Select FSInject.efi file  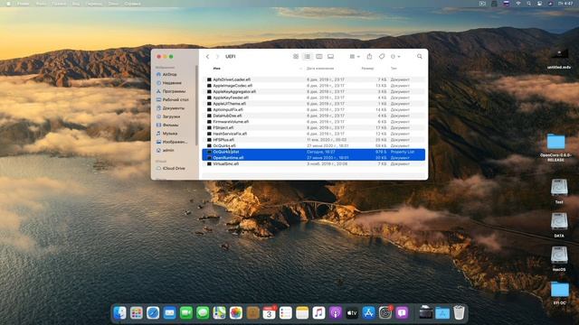[x=314, y=127]
